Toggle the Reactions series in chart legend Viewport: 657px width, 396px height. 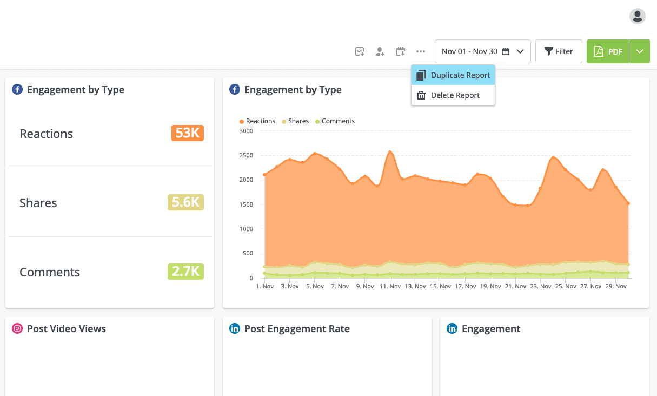[257, 121]
